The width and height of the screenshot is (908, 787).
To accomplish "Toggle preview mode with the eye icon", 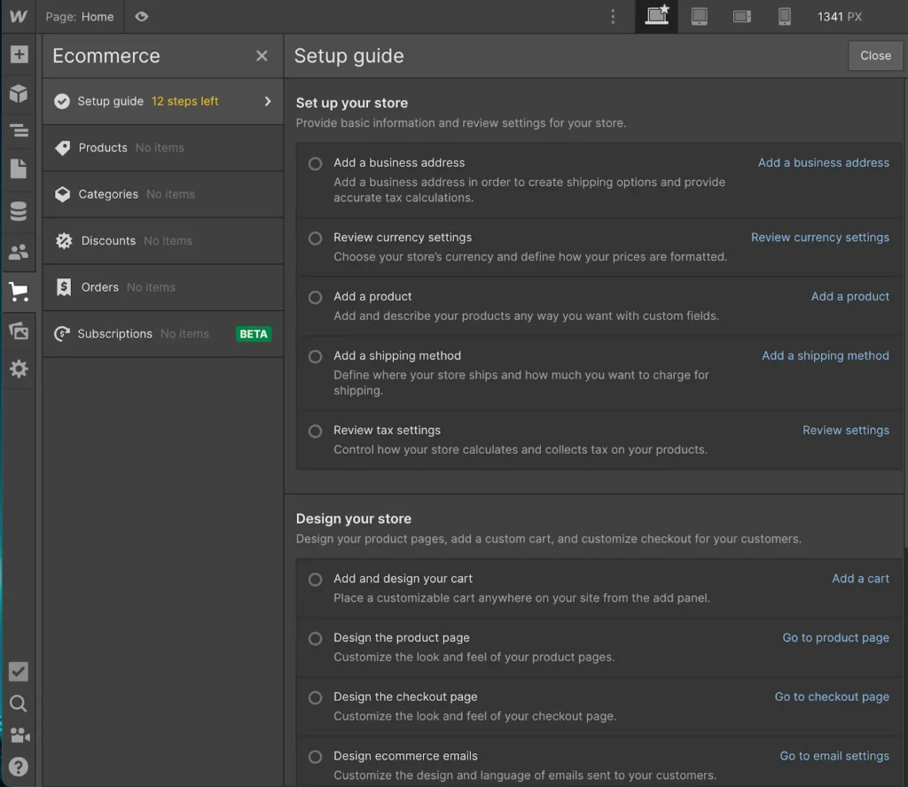I will coord(140,16).
